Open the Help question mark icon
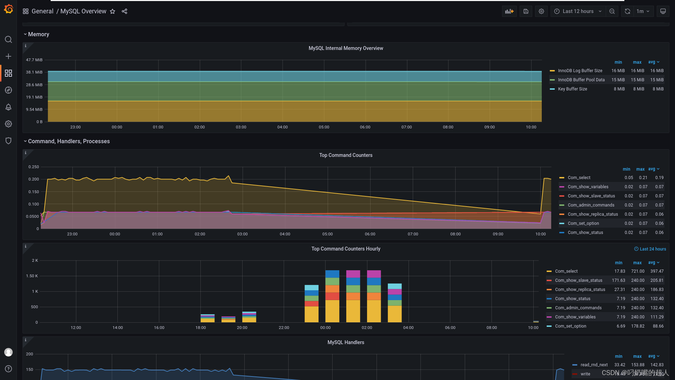 point(8,369)
